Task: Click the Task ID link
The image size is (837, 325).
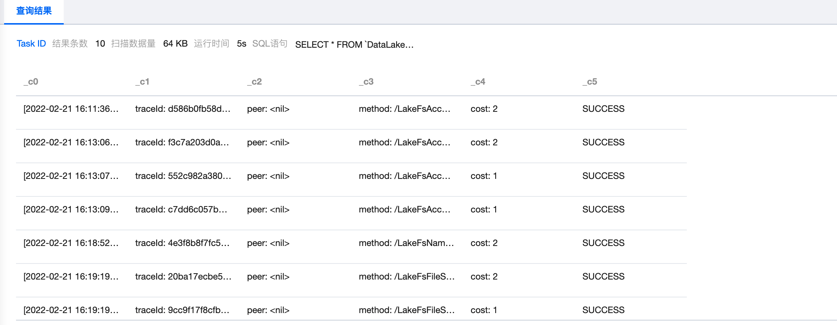Action: [x=31, y=44]
